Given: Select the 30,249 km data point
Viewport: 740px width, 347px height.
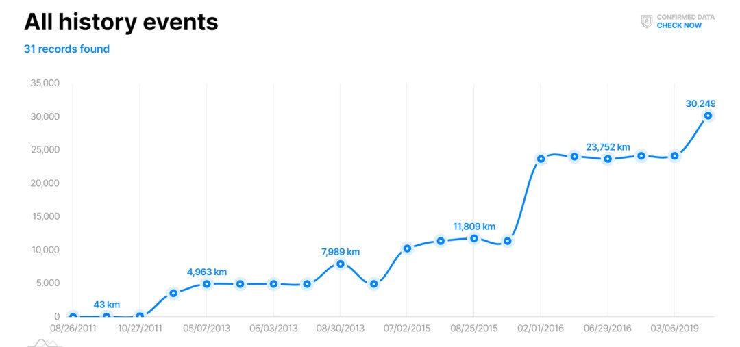Looking at the screenshot, I should coord(708,116).
